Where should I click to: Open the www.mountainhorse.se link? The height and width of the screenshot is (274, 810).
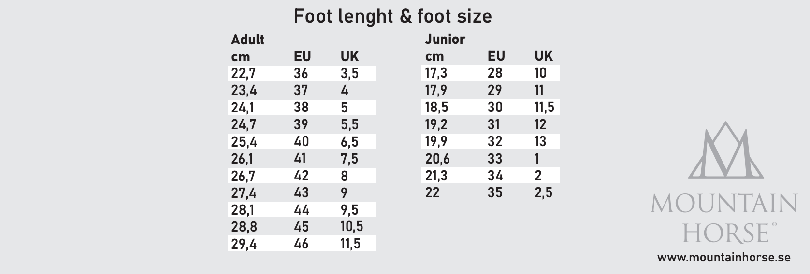723,258
